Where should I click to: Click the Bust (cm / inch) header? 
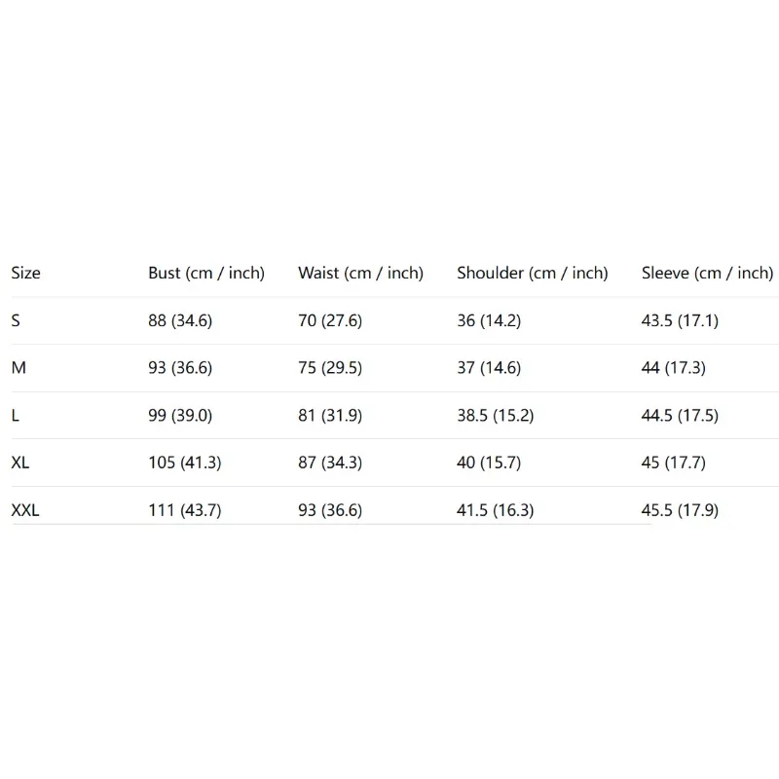click(206, 273)
